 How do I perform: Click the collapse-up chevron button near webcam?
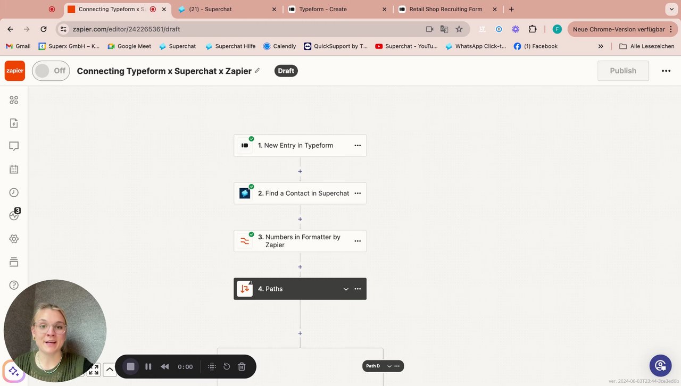(x=110, y=370)
